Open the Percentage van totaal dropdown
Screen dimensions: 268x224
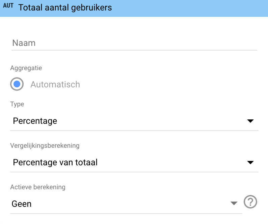55,163
